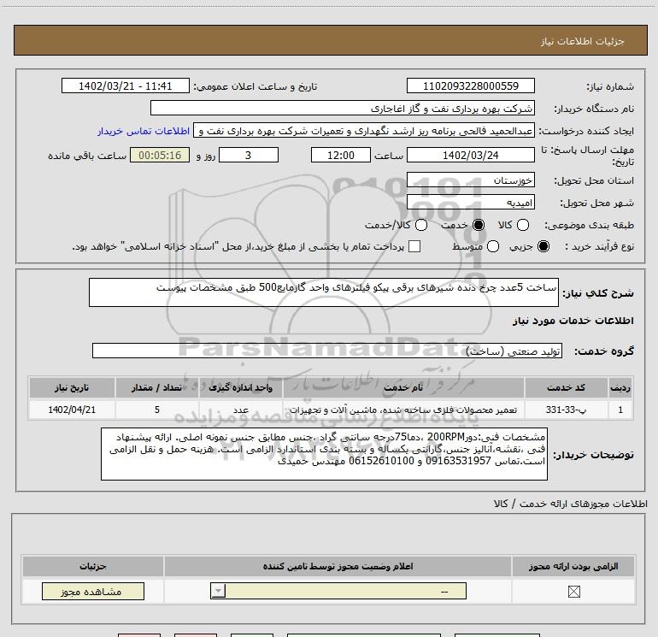Click the unit cell عدد
Screen dimensions: 658x637
241,410
